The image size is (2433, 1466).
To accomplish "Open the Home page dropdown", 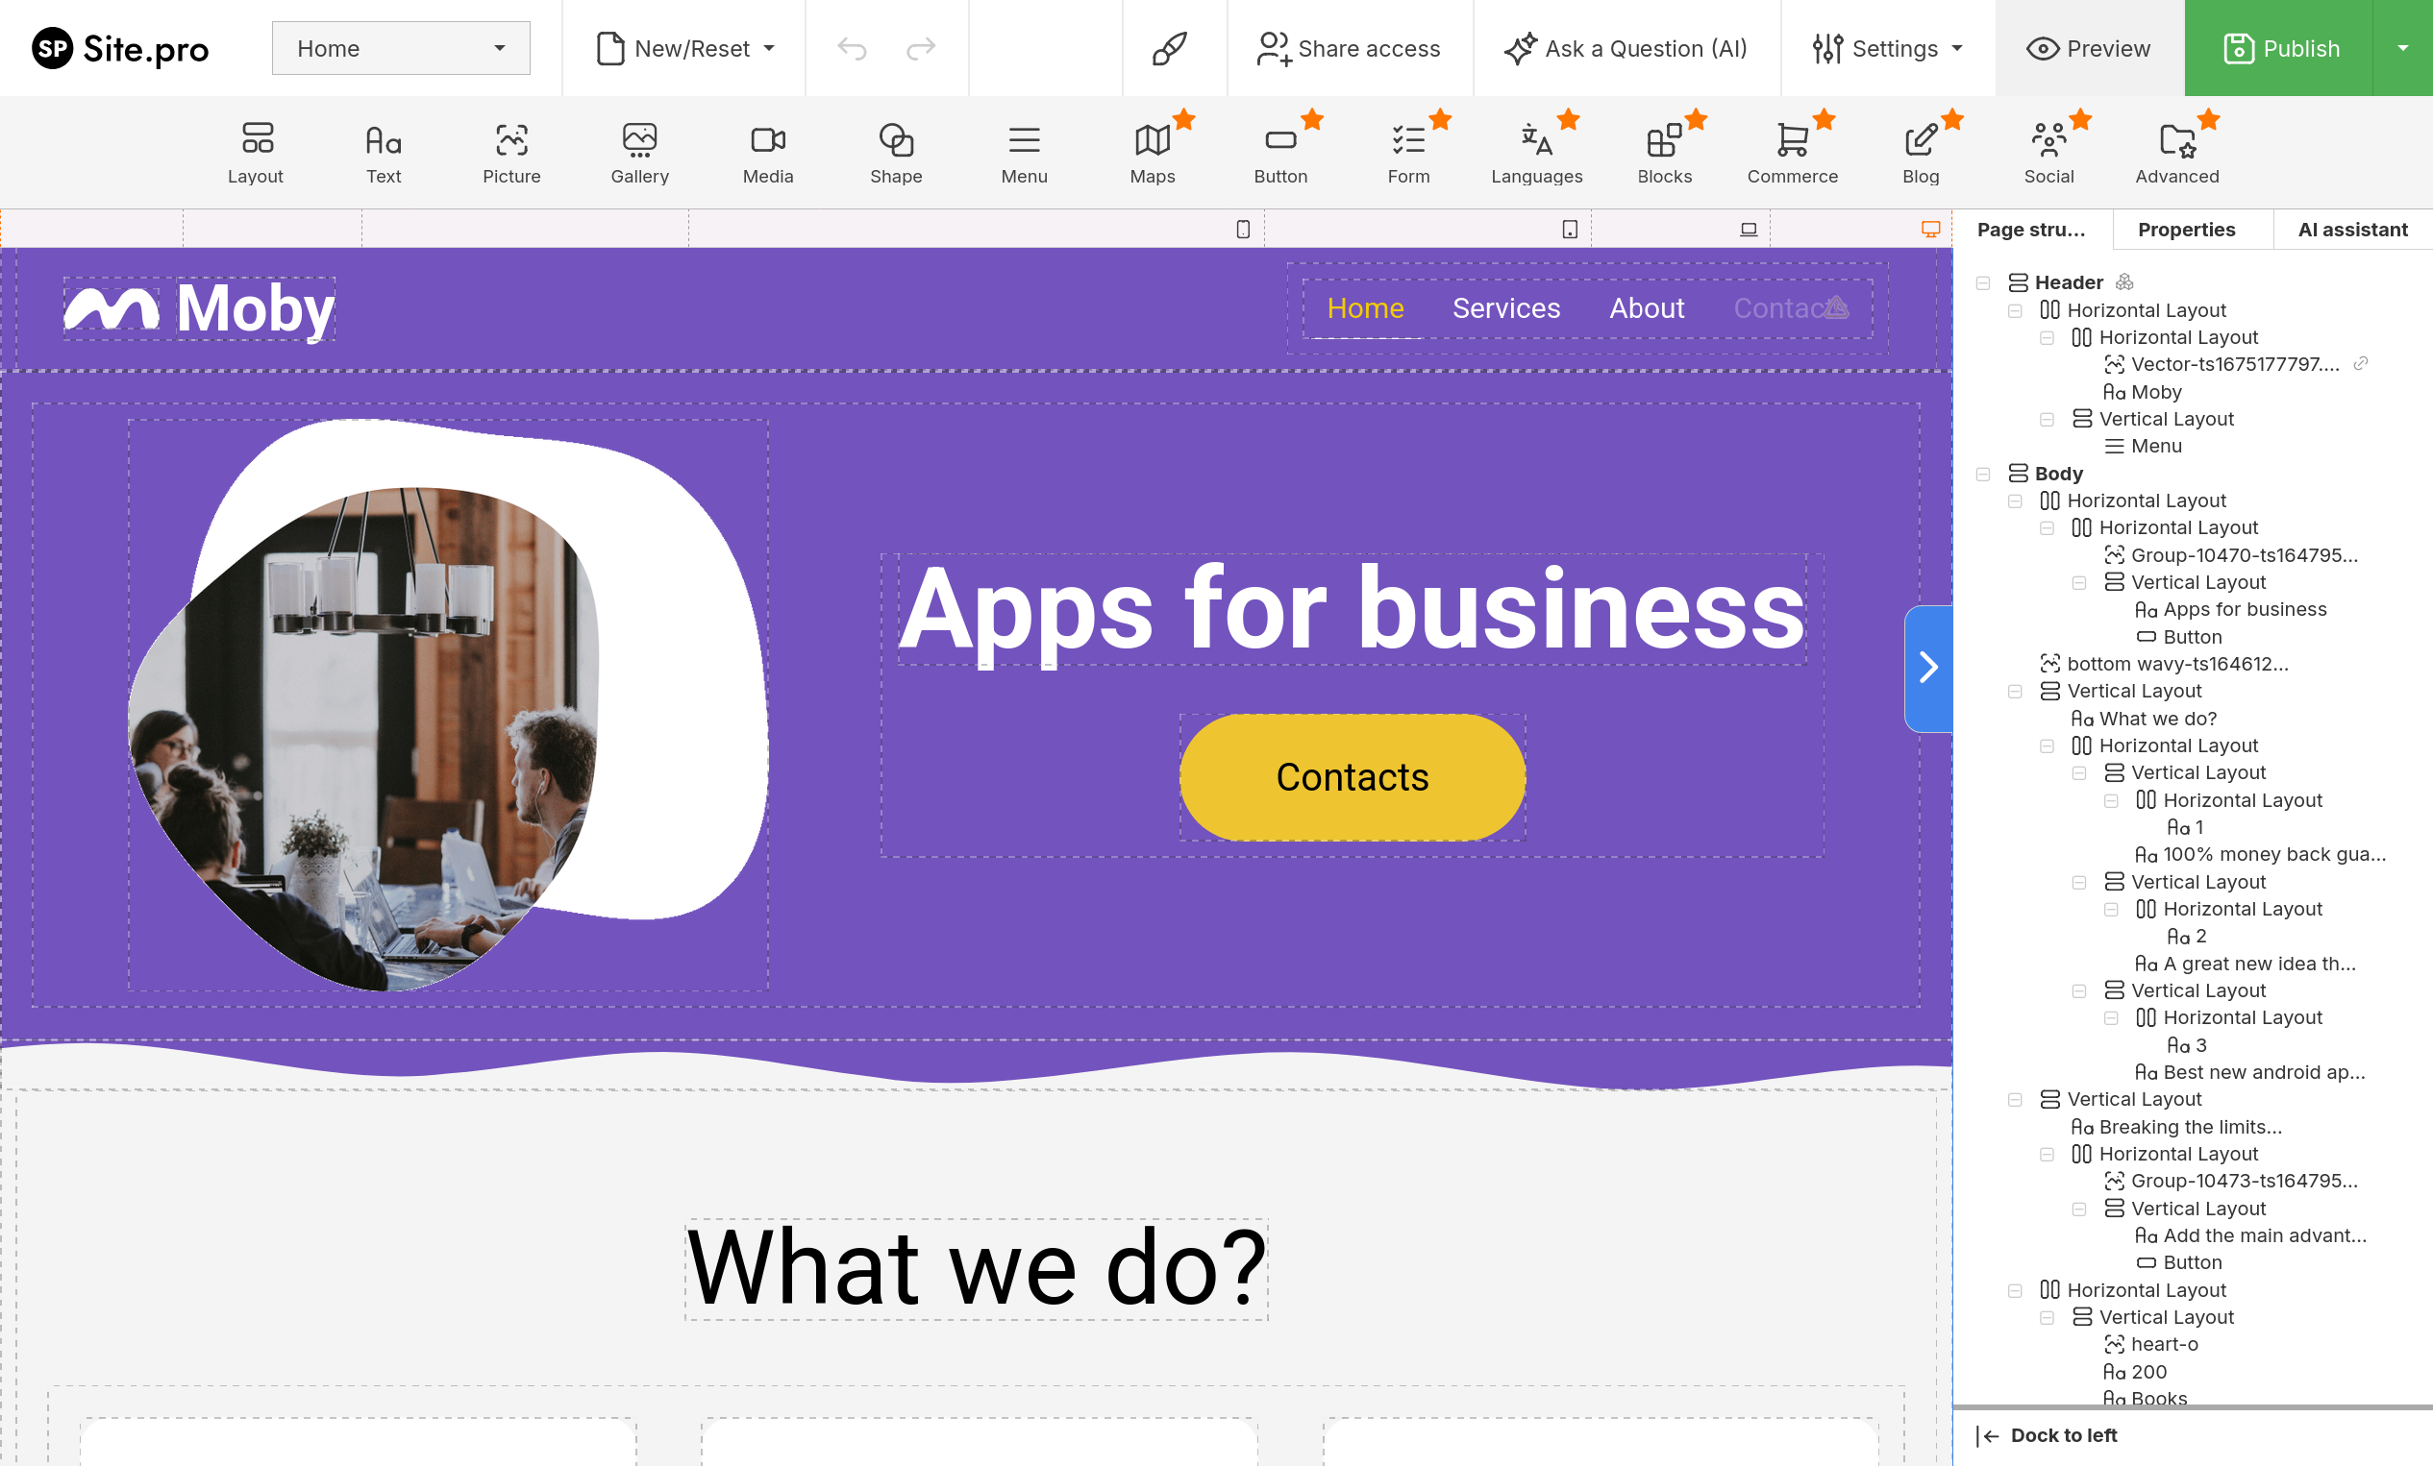I will [x=401, y=48].
